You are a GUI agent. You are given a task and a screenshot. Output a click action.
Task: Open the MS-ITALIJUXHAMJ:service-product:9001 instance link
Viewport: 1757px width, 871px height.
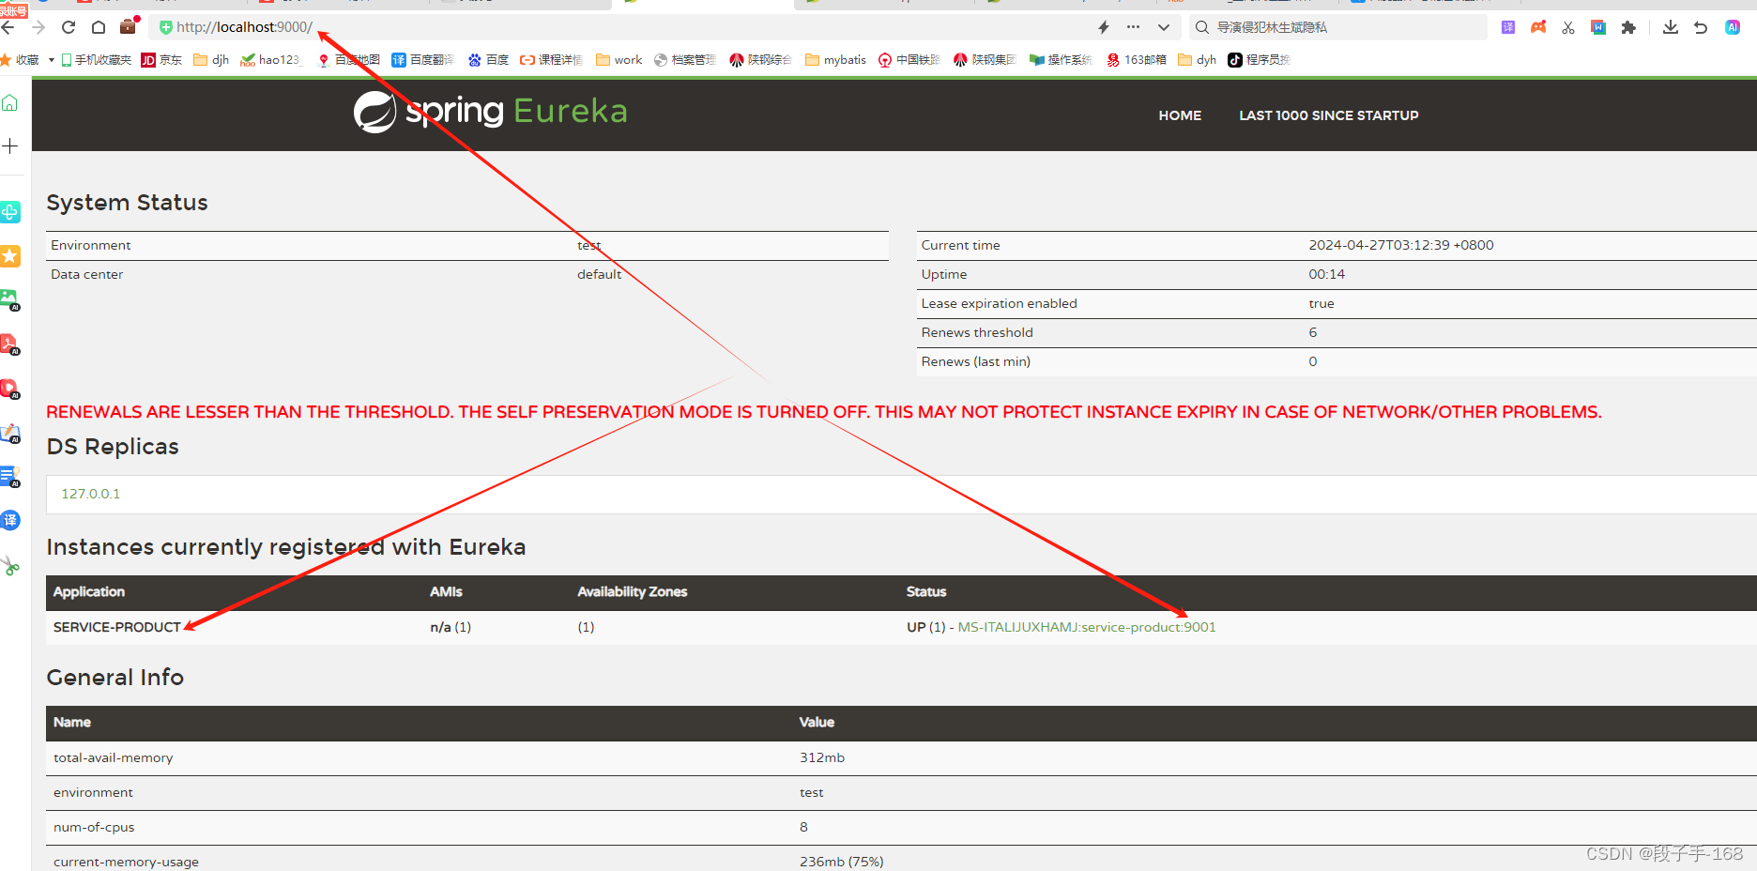pyautogui.click(x=1087, y=627)
